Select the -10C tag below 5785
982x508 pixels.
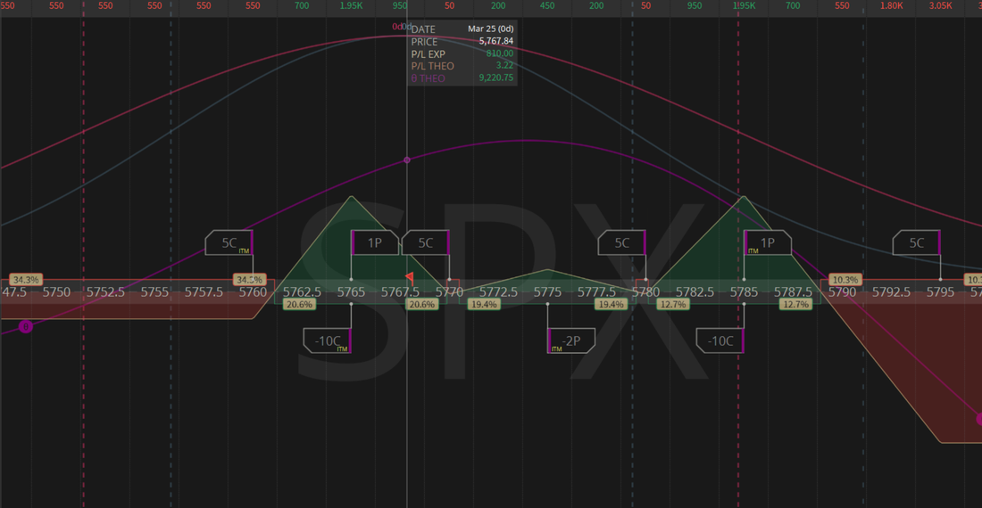point(720,340)
